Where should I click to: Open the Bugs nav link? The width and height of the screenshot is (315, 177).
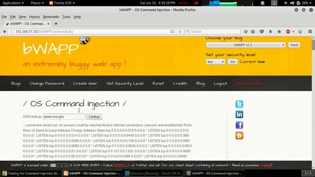(16, 83)
